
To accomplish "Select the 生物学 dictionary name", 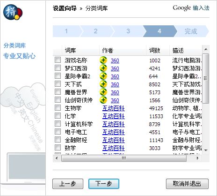I will coord(73,108).
